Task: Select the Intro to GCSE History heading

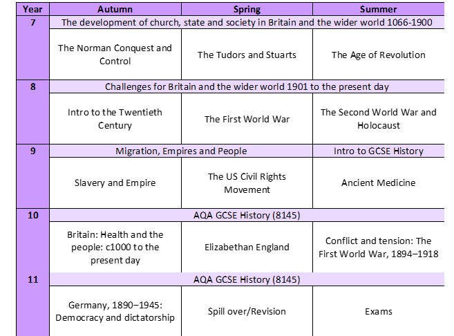Action: 379,151
